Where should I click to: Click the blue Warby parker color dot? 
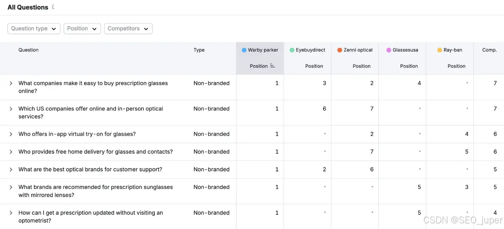pos(244,50)
